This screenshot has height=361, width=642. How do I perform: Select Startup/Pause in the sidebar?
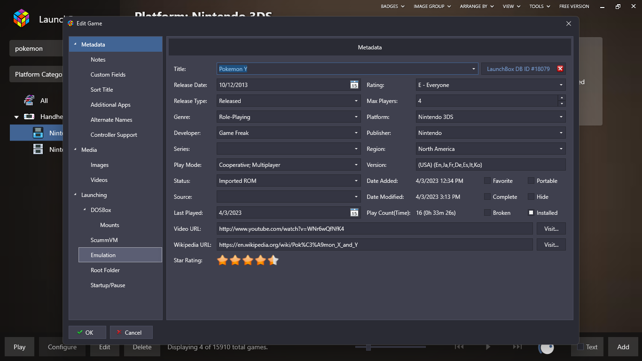pos(108,285)
